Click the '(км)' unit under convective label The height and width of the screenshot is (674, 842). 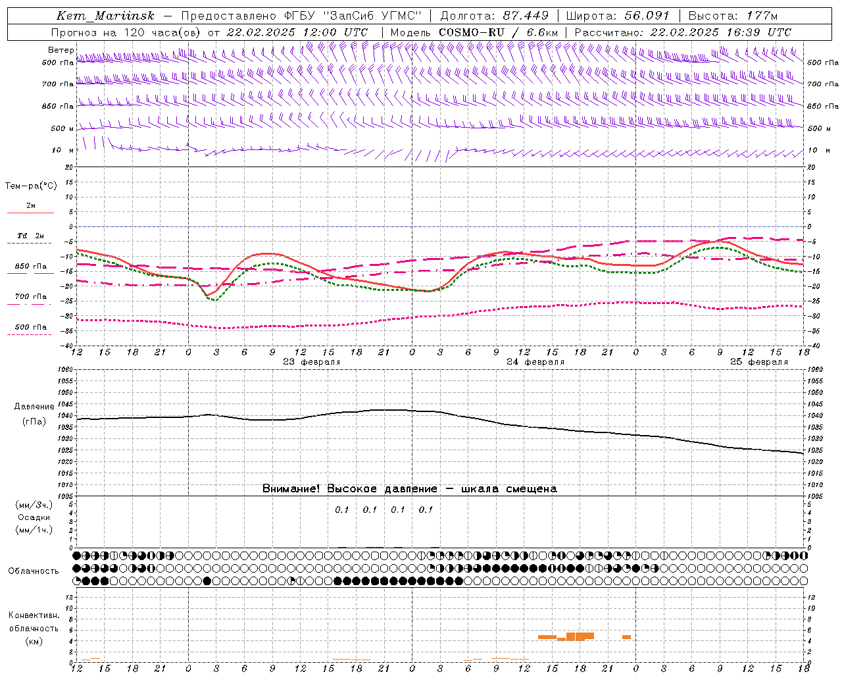click(34, 641)
